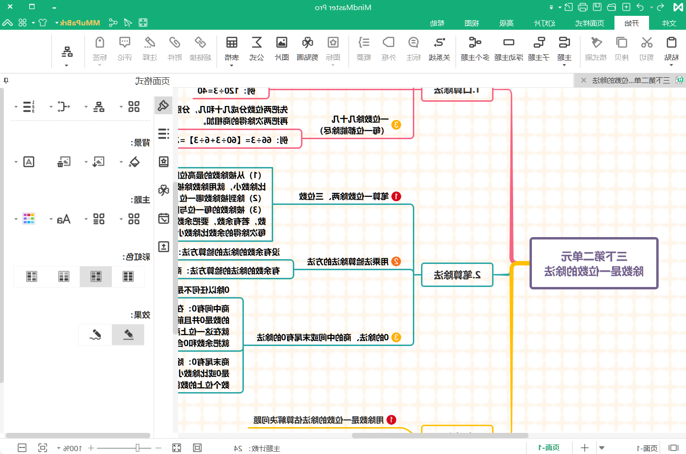Screen dimensions: 686x454
Task: Click the 标注 callout icon
Action: click(x=413, y=42)
